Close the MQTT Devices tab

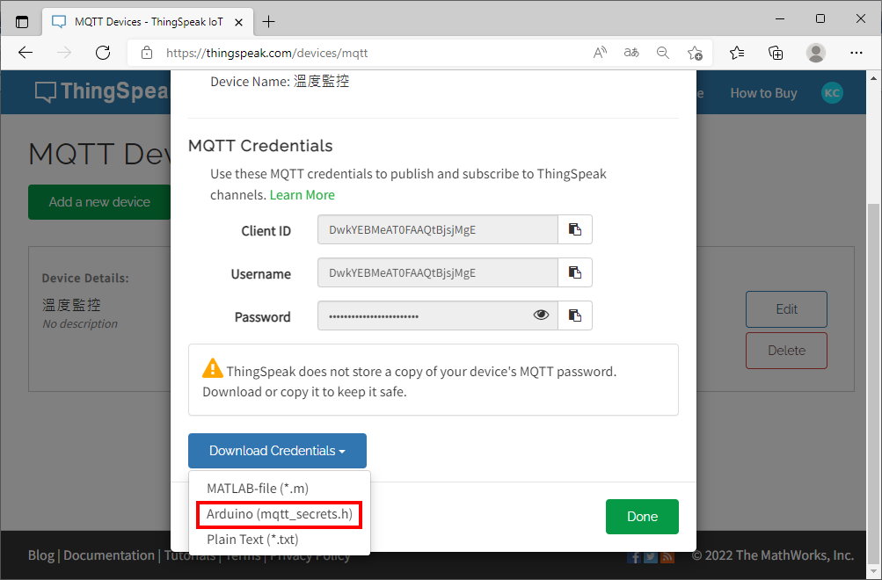[238, 22]
